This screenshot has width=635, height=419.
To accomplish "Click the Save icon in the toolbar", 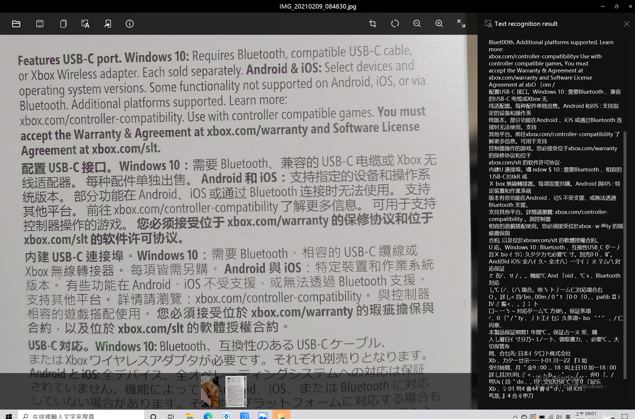I will pos(40,24).
